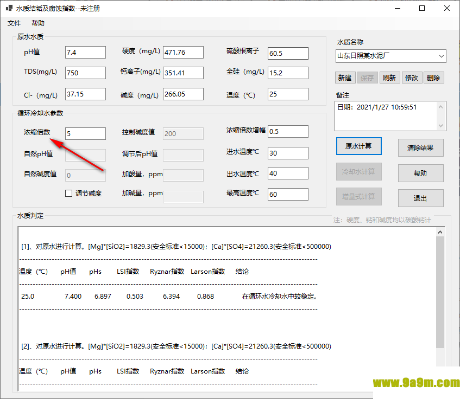The image size is (460, 399).
Task: Maximize the window
Action: pyautogui.click(x=422, y=8)
